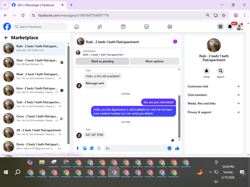The width and height of the screenshot is (250, 187).
Task: Bookmark this page with star icon
Action: [x=223, y=15]
